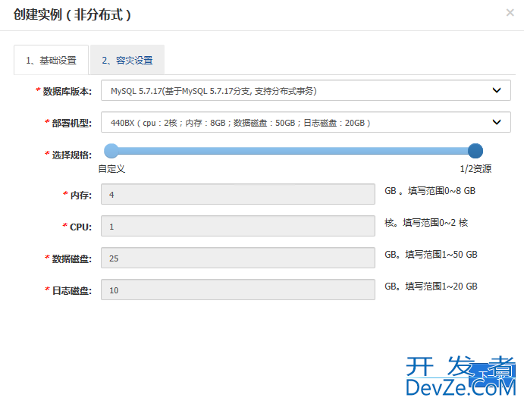Click the 填写范围0~8 GB hint text
This screenshot has width=524, height=404.
441,191
